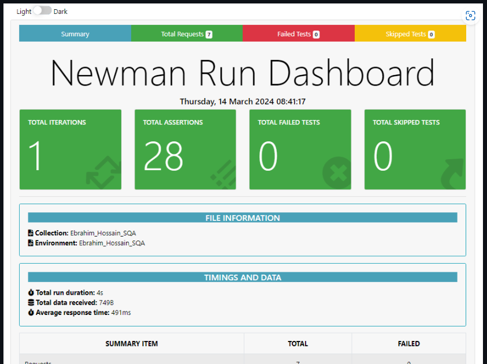This screenshot has height=364, width=487.
Task: Click the database icon beside Total data received
Action: click(x=31, y=302)
